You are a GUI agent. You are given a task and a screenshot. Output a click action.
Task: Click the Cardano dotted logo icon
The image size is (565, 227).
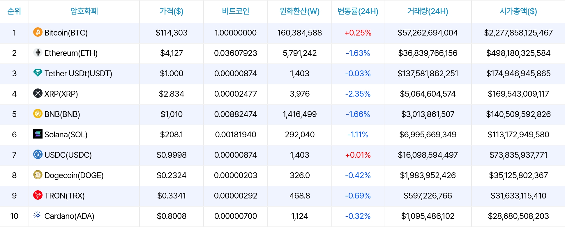coord(38,216)
